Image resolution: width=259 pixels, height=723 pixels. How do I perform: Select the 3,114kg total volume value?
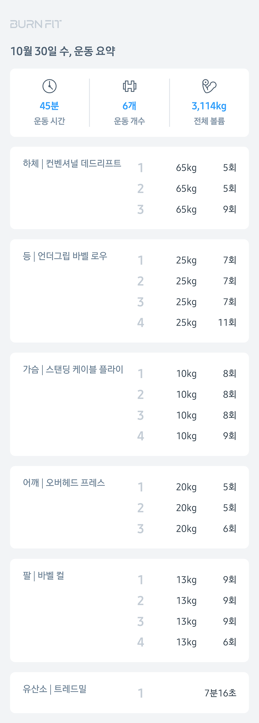click(209, 106)
